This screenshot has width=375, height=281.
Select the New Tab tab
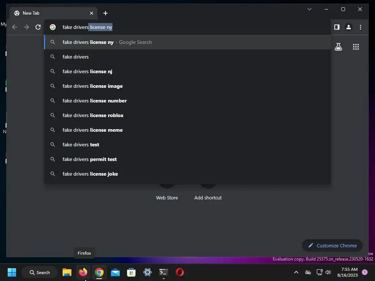pos(53,13)
